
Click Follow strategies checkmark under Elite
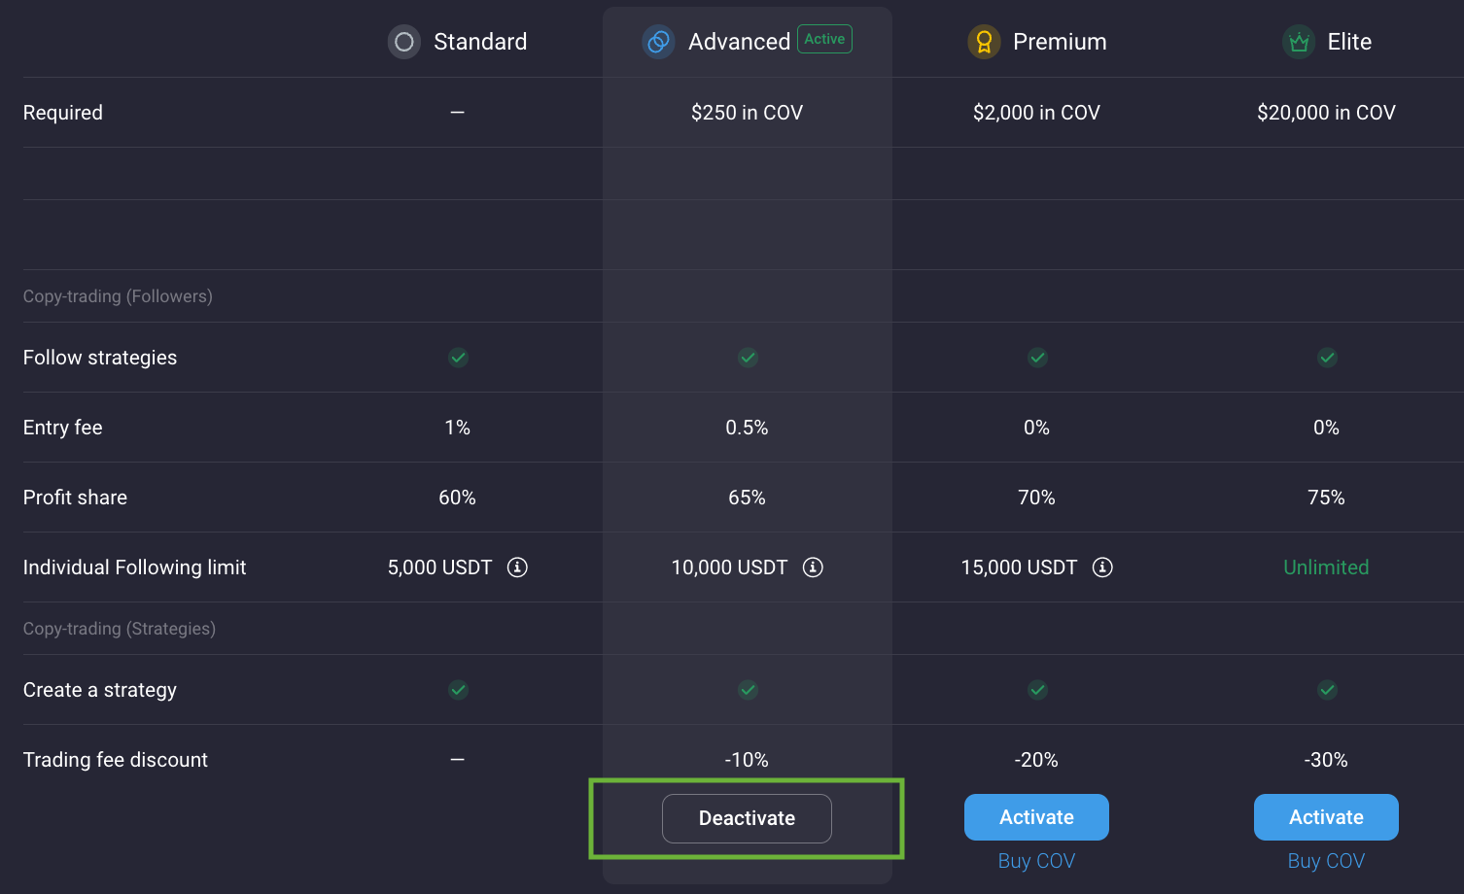coord(1327,358)
